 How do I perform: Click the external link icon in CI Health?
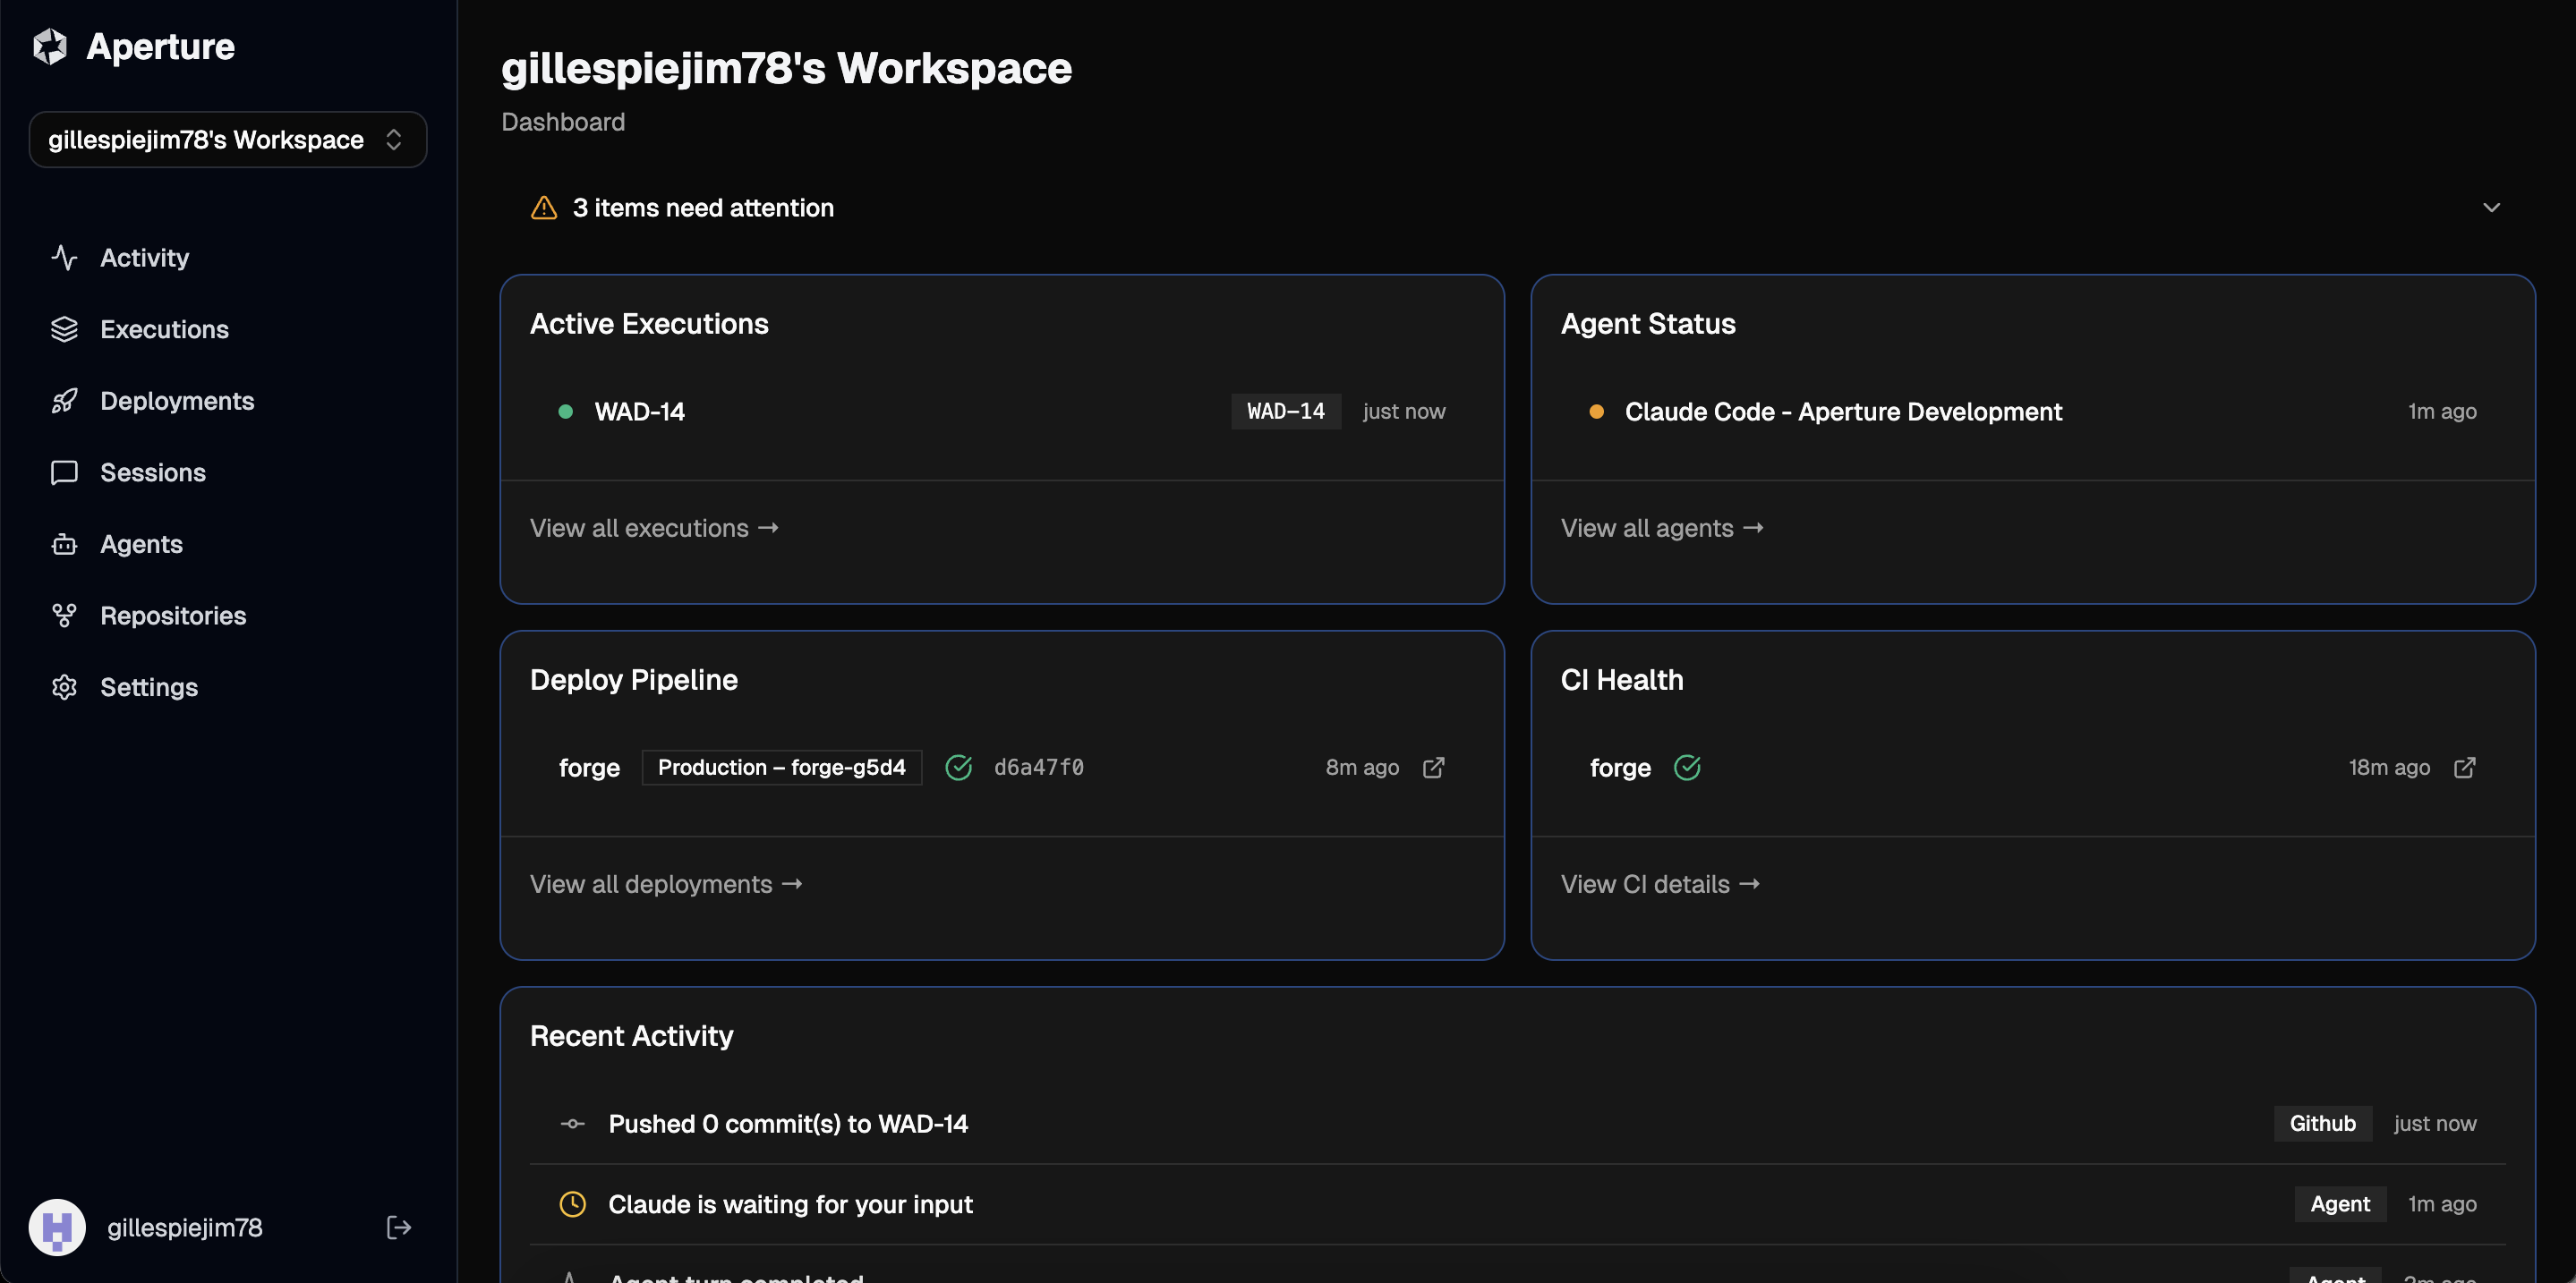(2465, 768)
